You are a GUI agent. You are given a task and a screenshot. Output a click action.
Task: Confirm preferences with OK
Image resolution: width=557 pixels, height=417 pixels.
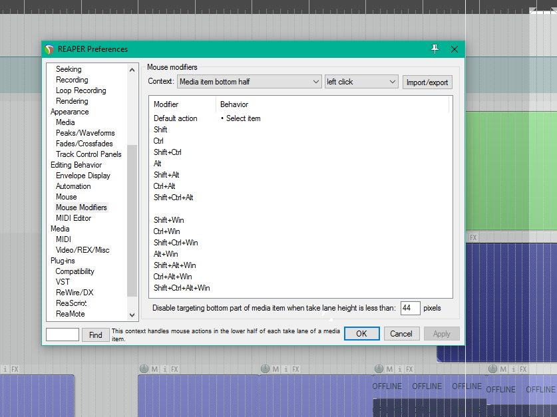tap(361, 334)
